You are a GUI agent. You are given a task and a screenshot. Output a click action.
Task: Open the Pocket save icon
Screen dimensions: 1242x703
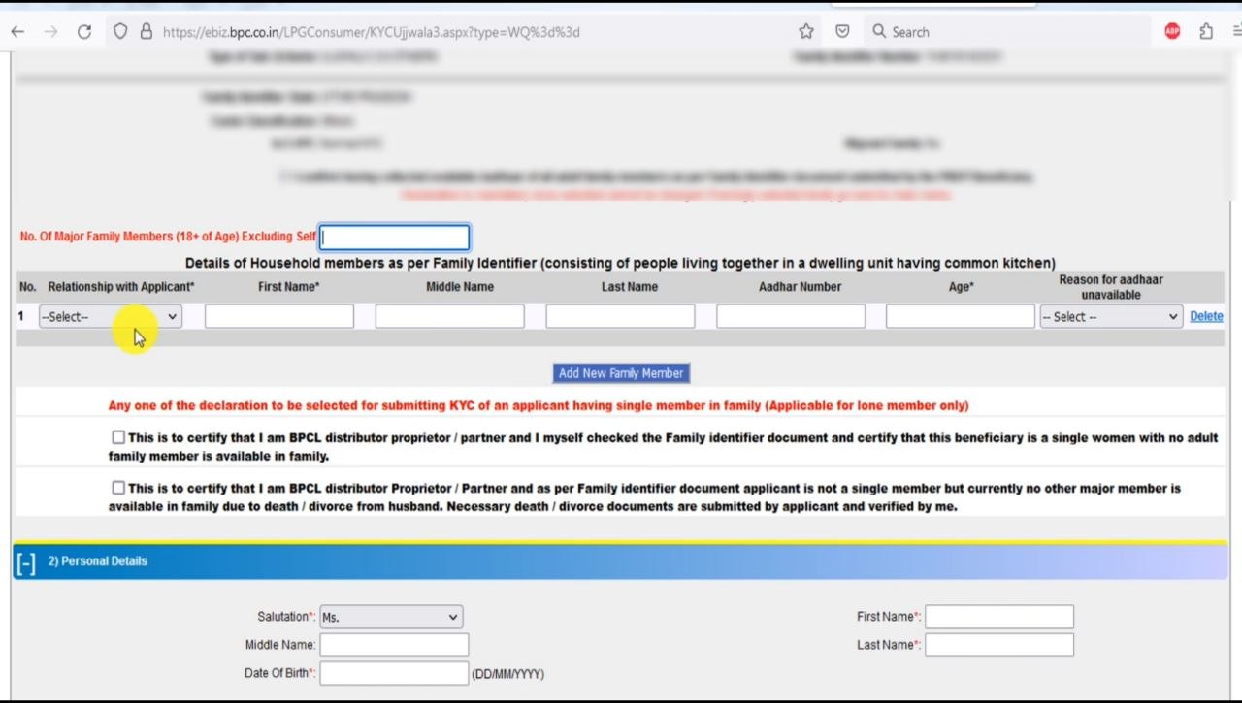coord(842,32)
